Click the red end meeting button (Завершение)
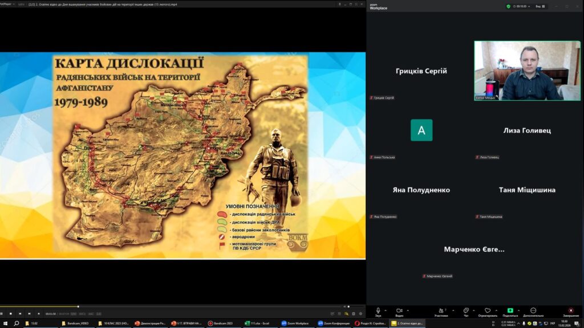The image size is (584, 328). coord(570,311)
